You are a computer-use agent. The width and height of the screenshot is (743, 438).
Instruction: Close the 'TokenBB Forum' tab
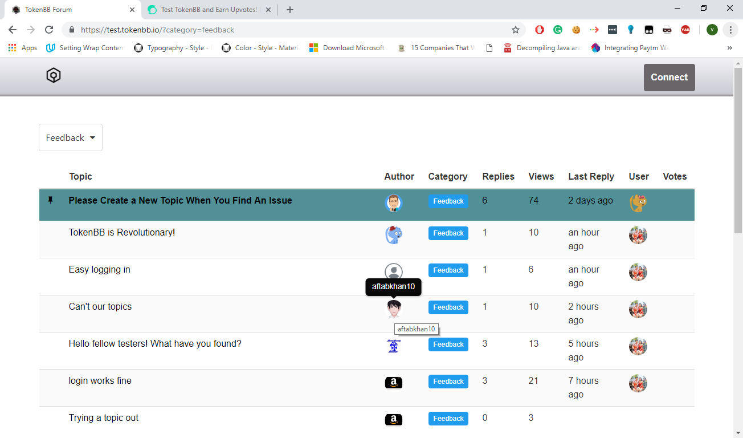[132, 10]
